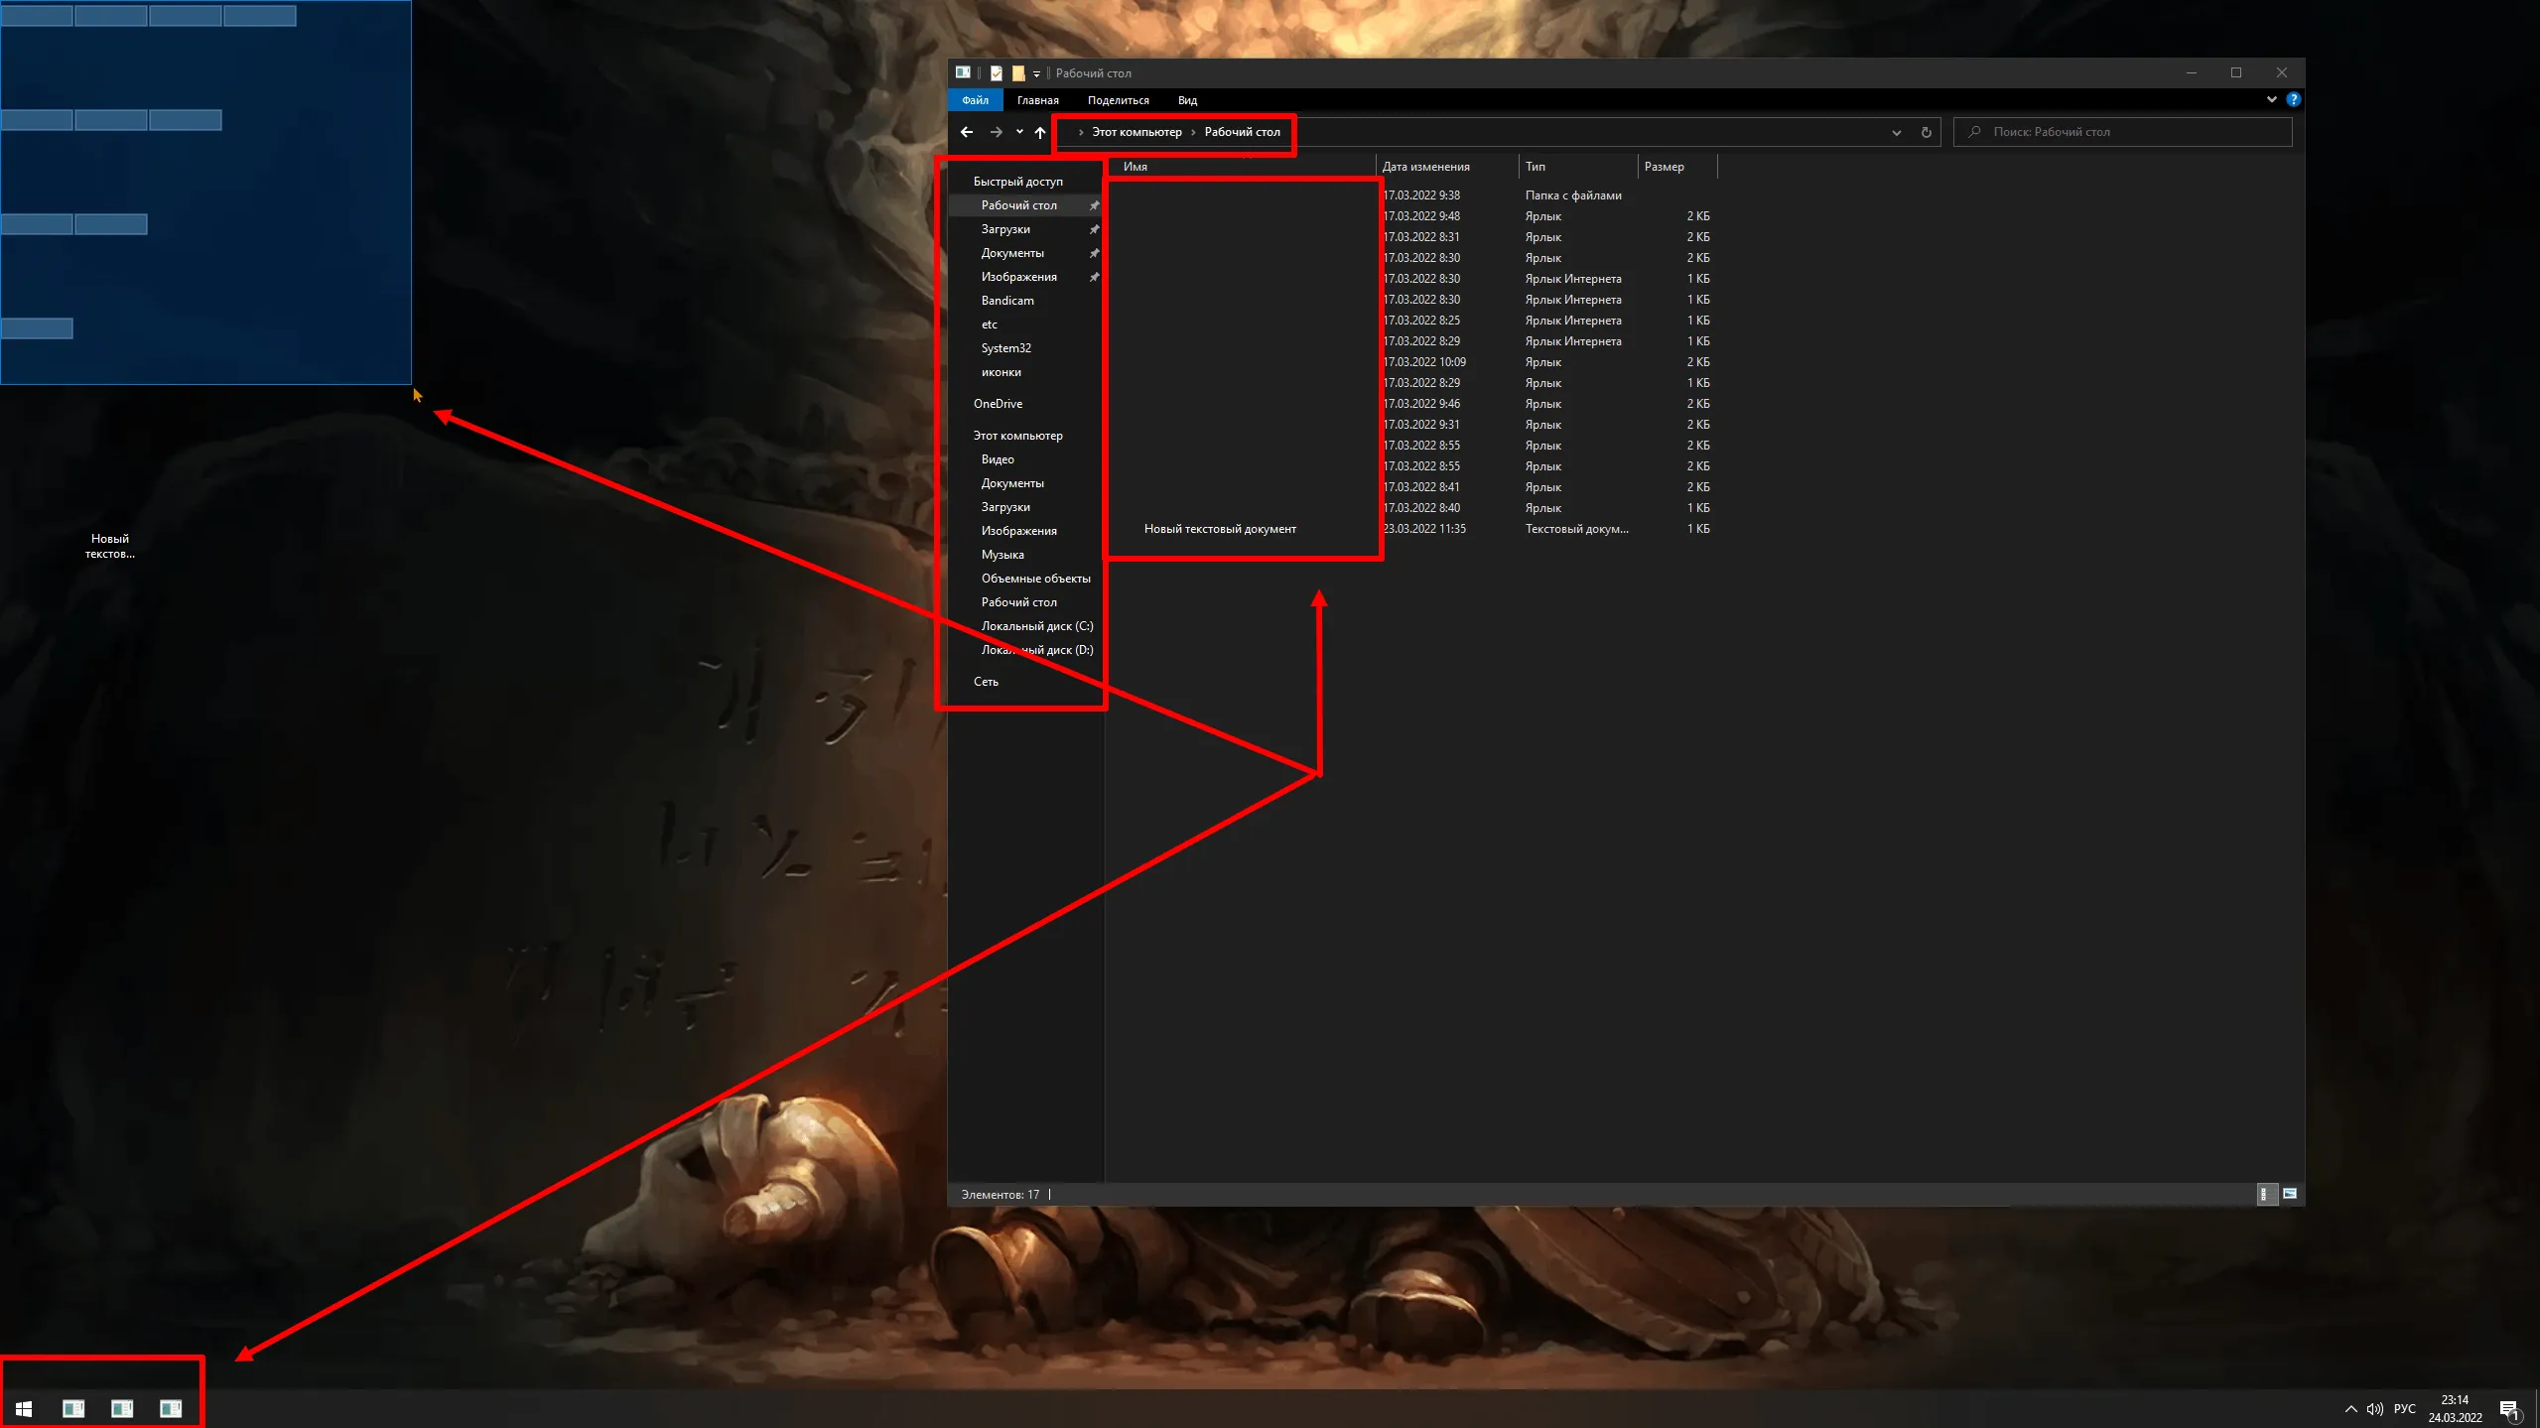Select pinned Рабочий стол under Быстрый доступ
Image resolution: width=2540 pixels, height=1428 pixels.
pos(1018,205)
